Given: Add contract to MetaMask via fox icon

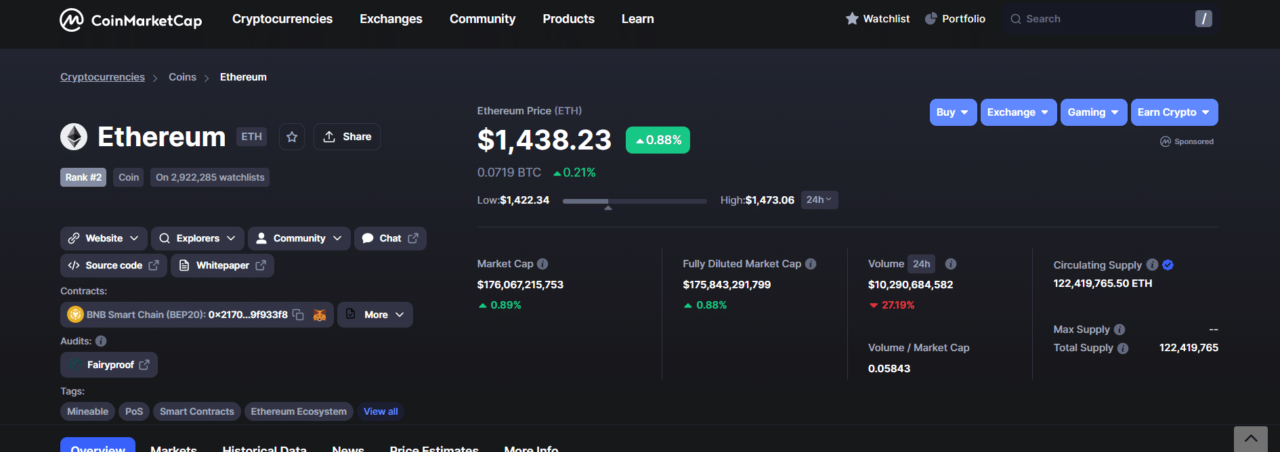Looking at the screenshot, I should (x=320, y=315).
